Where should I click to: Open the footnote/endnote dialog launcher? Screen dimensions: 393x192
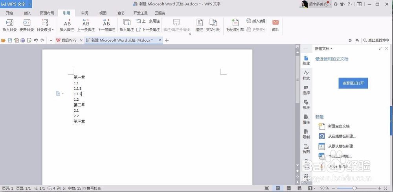click(x=190, y=34)
